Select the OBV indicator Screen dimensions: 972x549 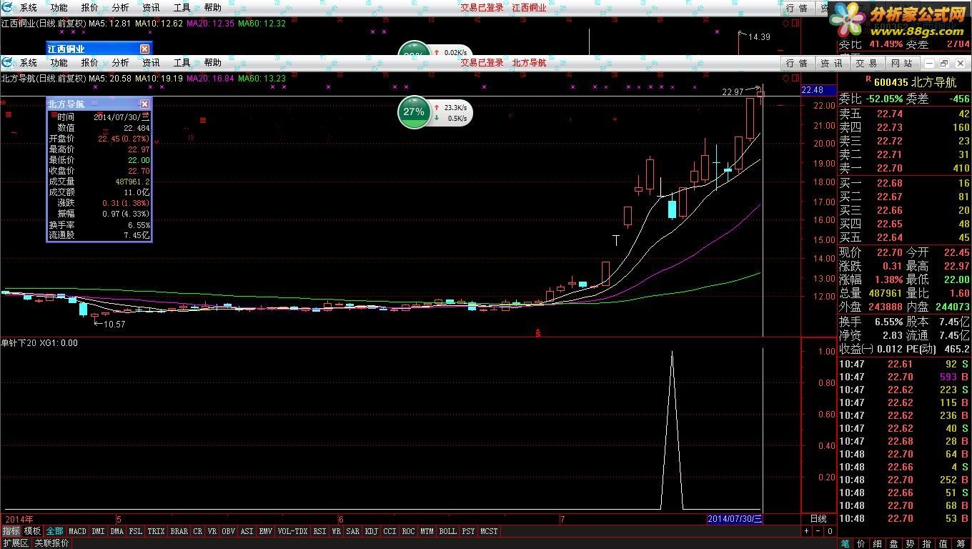229,531
